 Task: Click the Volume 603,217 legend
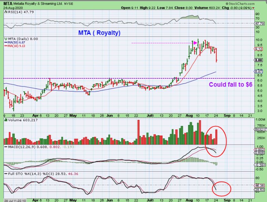[x=23, y=120]
